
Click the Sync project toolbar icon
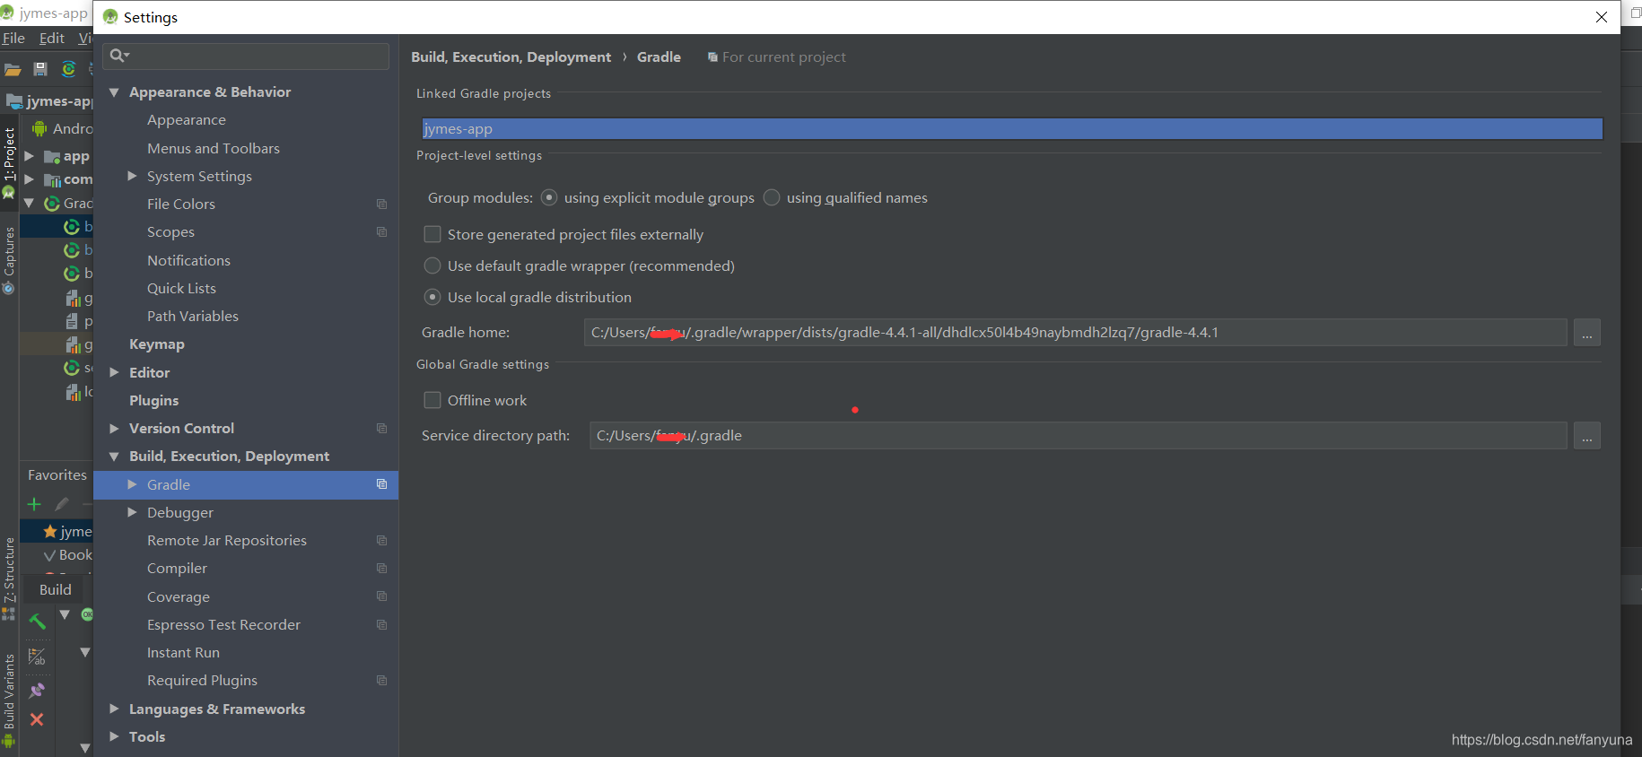pos(69,69)
